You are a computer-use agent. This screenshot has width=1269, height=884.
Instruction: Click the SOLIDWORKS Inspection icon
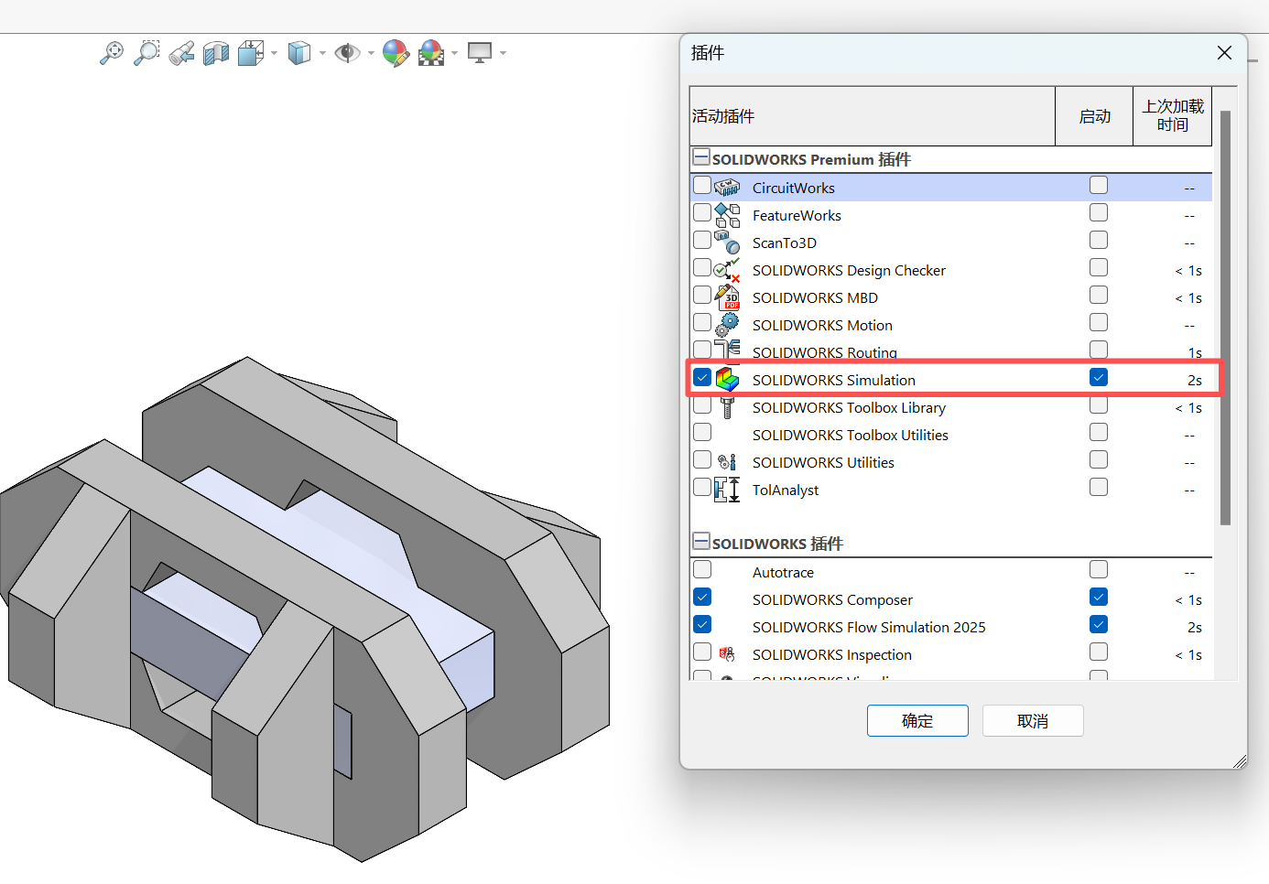(x=727, y=654)
